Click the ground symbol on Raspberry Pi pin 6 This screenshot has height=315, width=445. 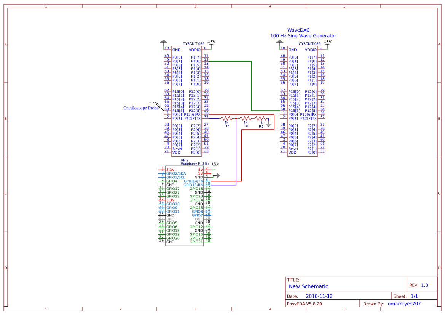[217, 175]
